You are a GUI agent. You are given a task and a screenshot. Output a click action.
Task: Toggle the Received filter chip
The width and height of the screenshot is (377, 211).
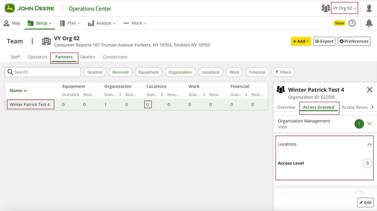pos(120,72)
